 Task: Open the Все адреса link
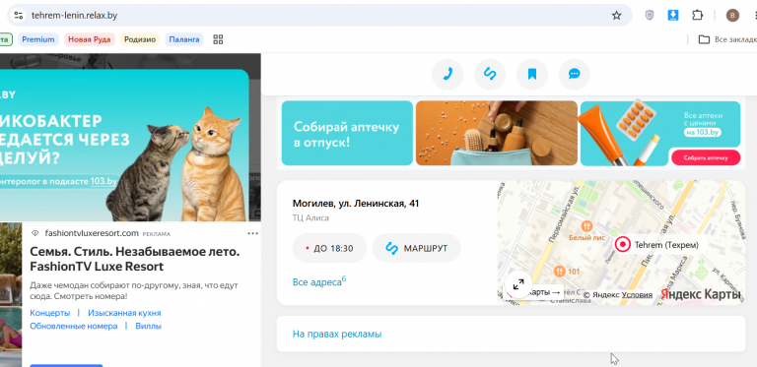tap(319, 281)
